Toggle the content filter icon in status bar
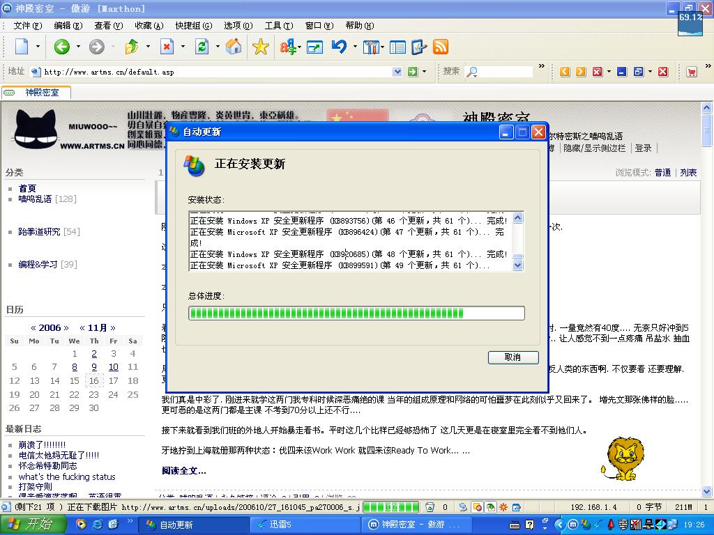Screen dimensions: 714x535 (x=490, y=507)
